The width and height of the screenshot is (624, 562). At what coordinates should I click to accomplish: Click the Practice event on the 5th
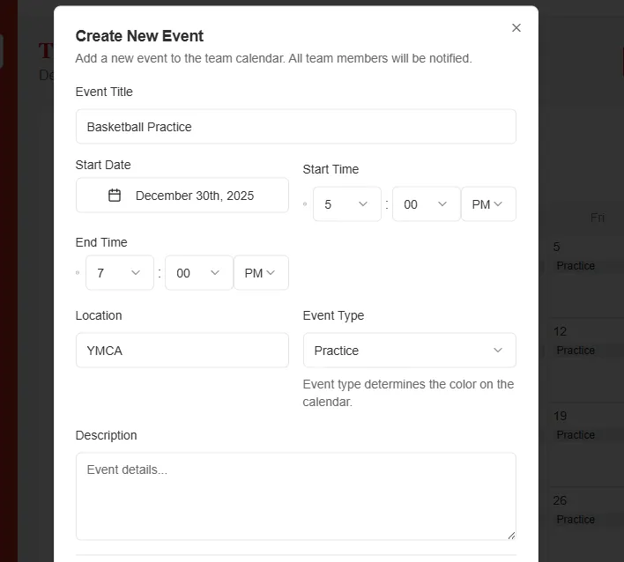click(x=576, y=266)
